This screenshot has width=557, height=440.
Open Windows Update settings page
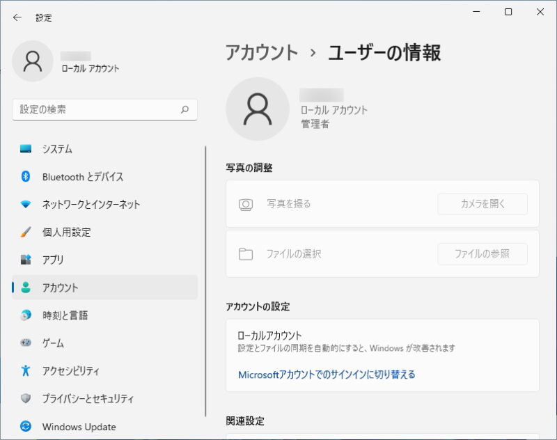pyautogui.click(x=79, y=427)
